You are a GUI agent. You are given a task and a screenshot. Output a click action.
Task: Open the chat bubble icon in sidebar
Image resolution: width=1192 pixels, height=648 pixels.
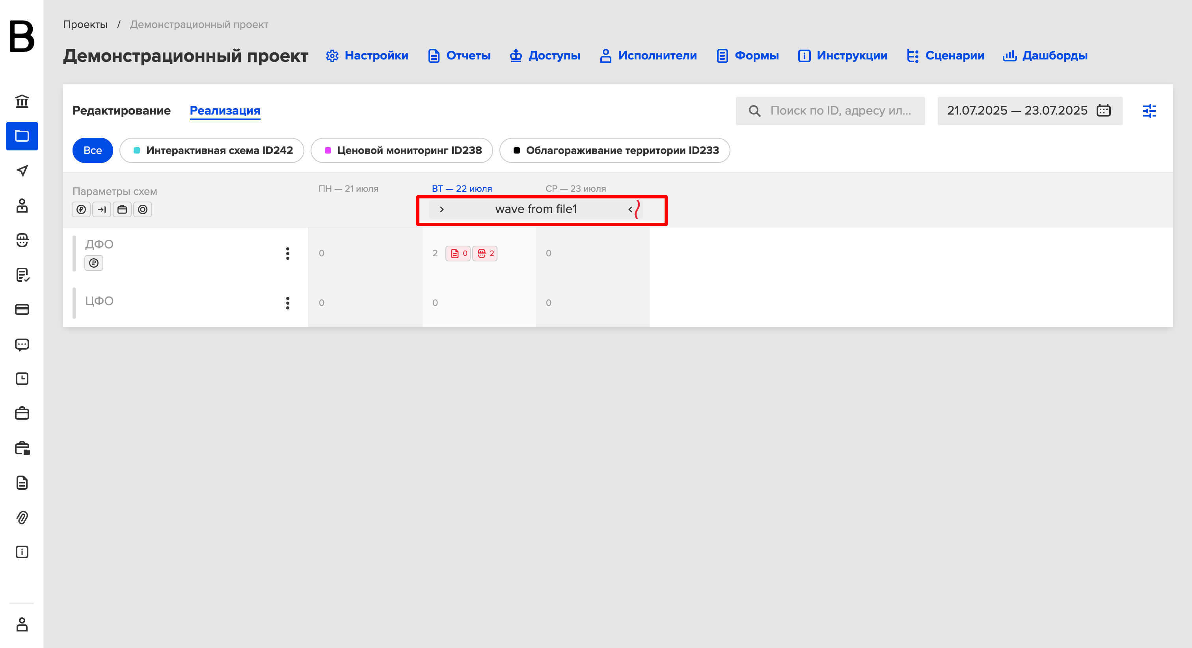tap(22, 344)
